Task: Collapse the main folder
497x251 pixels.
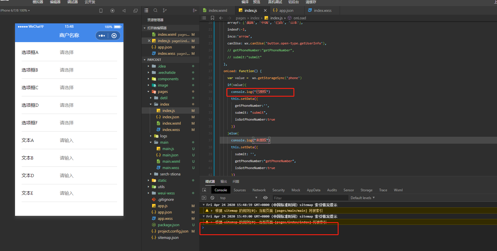Action: tap(151, 143)
